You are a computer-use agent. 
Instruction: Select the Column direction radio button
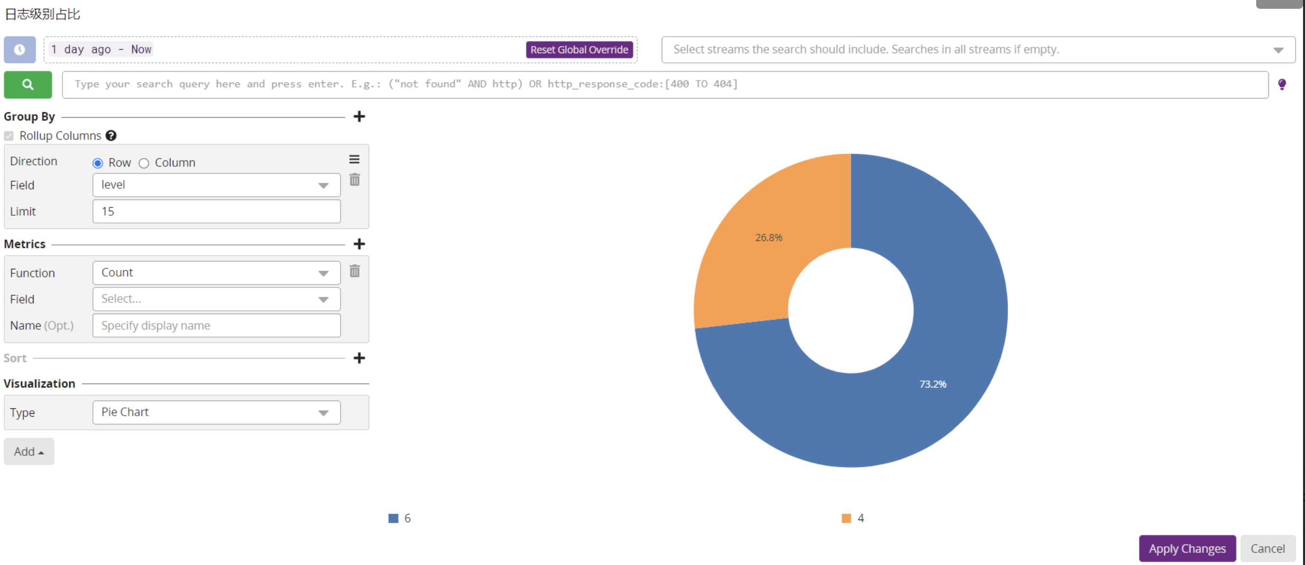coord(144,163)
